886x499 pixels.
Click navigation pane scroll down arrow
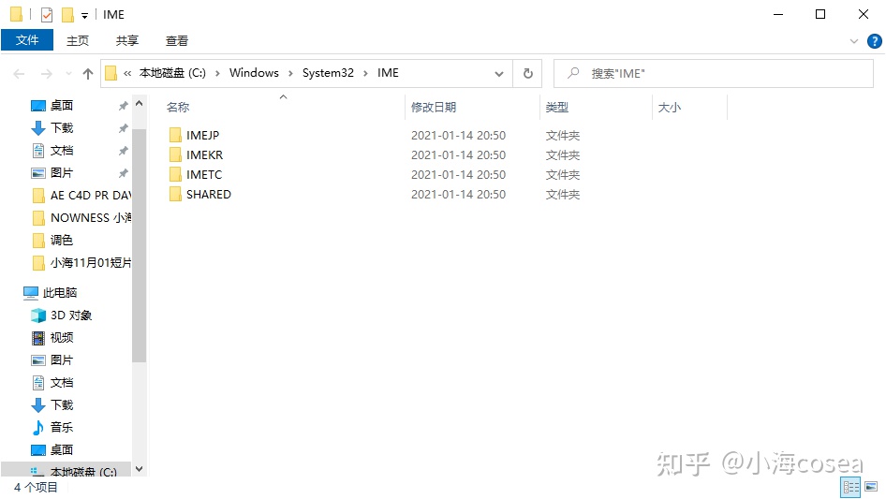coord(139,469)
